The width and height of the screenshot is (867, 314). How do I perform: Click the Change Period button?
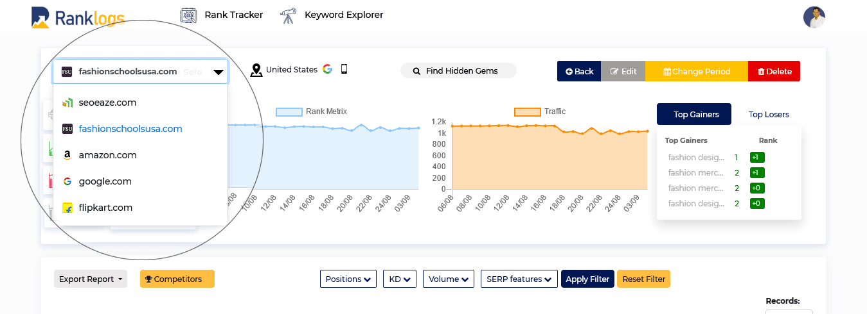[x=697, y=71]
